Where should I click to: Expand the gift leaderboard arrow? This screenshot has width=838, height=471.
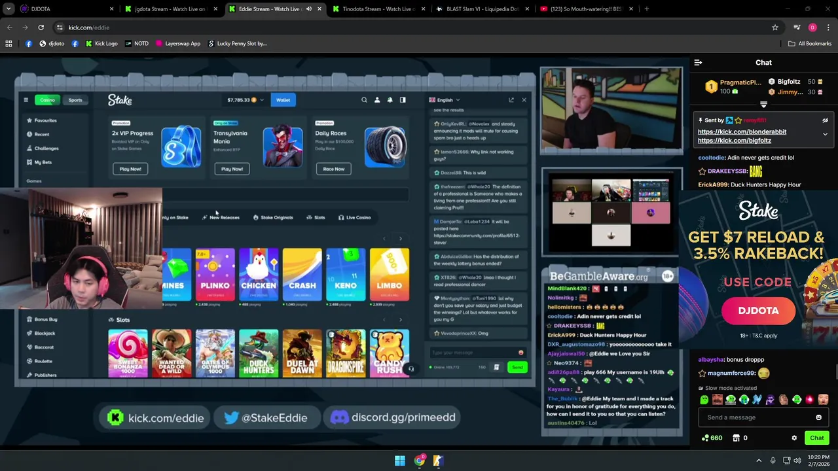763,104
